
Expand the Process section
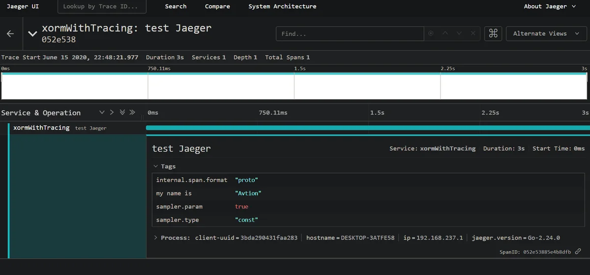pyautogui.click(x=172, y=238)
